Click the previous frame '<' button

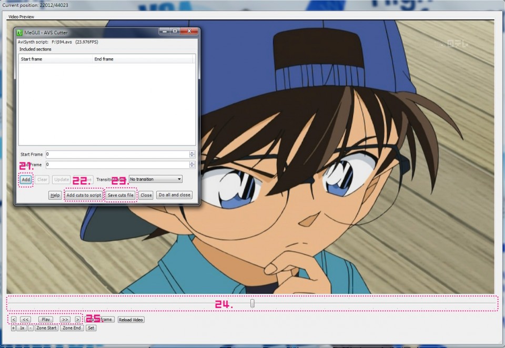(14, 320)
